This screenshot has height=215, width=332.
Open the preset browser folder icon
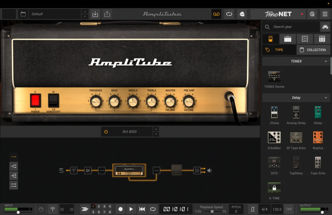click(x=23, y=14)
